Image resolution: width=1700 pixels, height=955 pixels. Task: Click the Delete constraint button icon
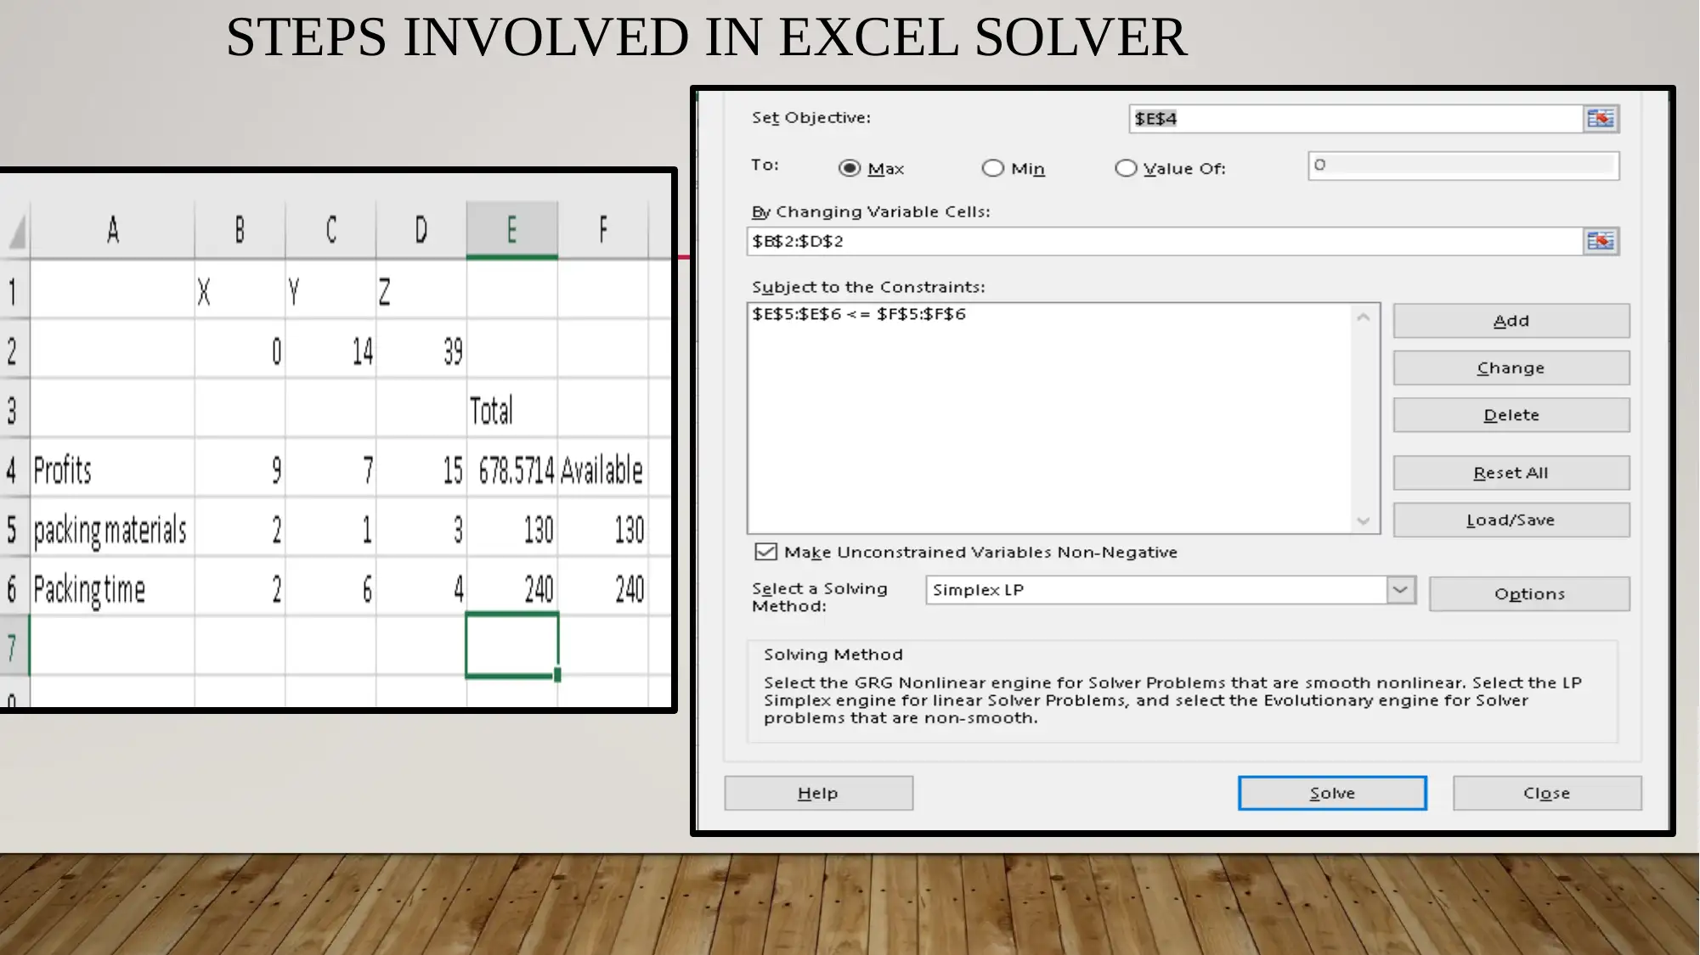tap(1511, 414)
